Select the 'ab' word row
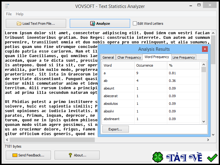The image size is (220, 165). pos(151,81)
